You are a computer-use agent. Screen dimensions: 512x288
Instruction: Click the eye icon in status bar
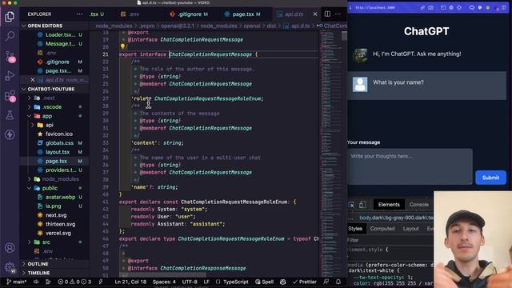(x=36, y=282)
